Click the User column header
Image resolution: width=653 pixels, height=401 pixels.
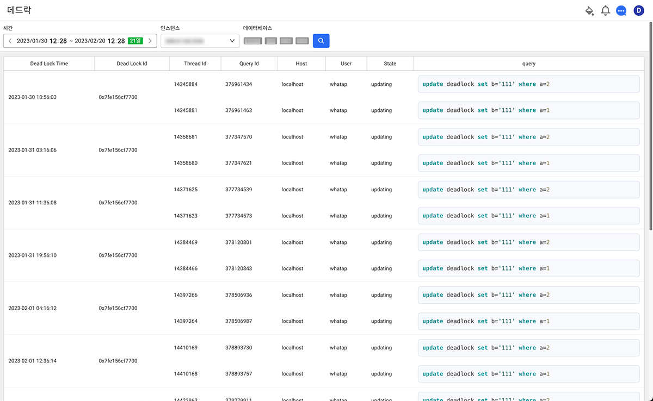pos(346,64)
